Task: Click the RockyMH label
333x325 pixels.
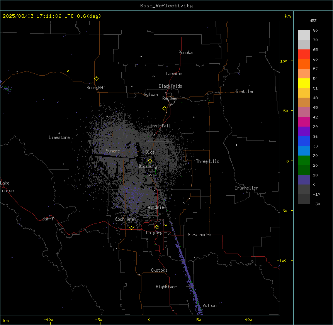Action: [x=95, y=88]
